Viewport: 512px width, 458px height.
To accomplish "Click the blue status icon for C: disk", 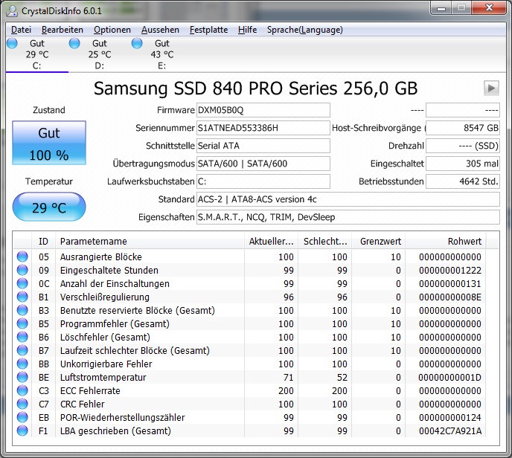I will [12, 43].
